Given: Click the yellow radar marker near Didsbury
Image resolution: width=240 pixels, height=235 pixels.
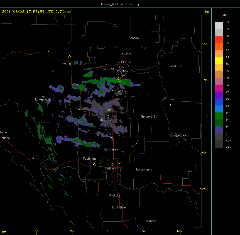Looking at the screenshot, I should (108, 116).
